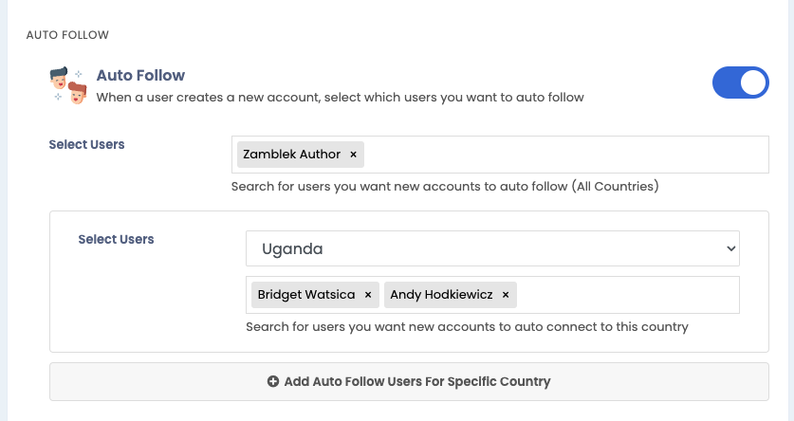Click the Auto Follow faces icon
Viewport: 794px width, 421px height.
click(x=68, y=85)
